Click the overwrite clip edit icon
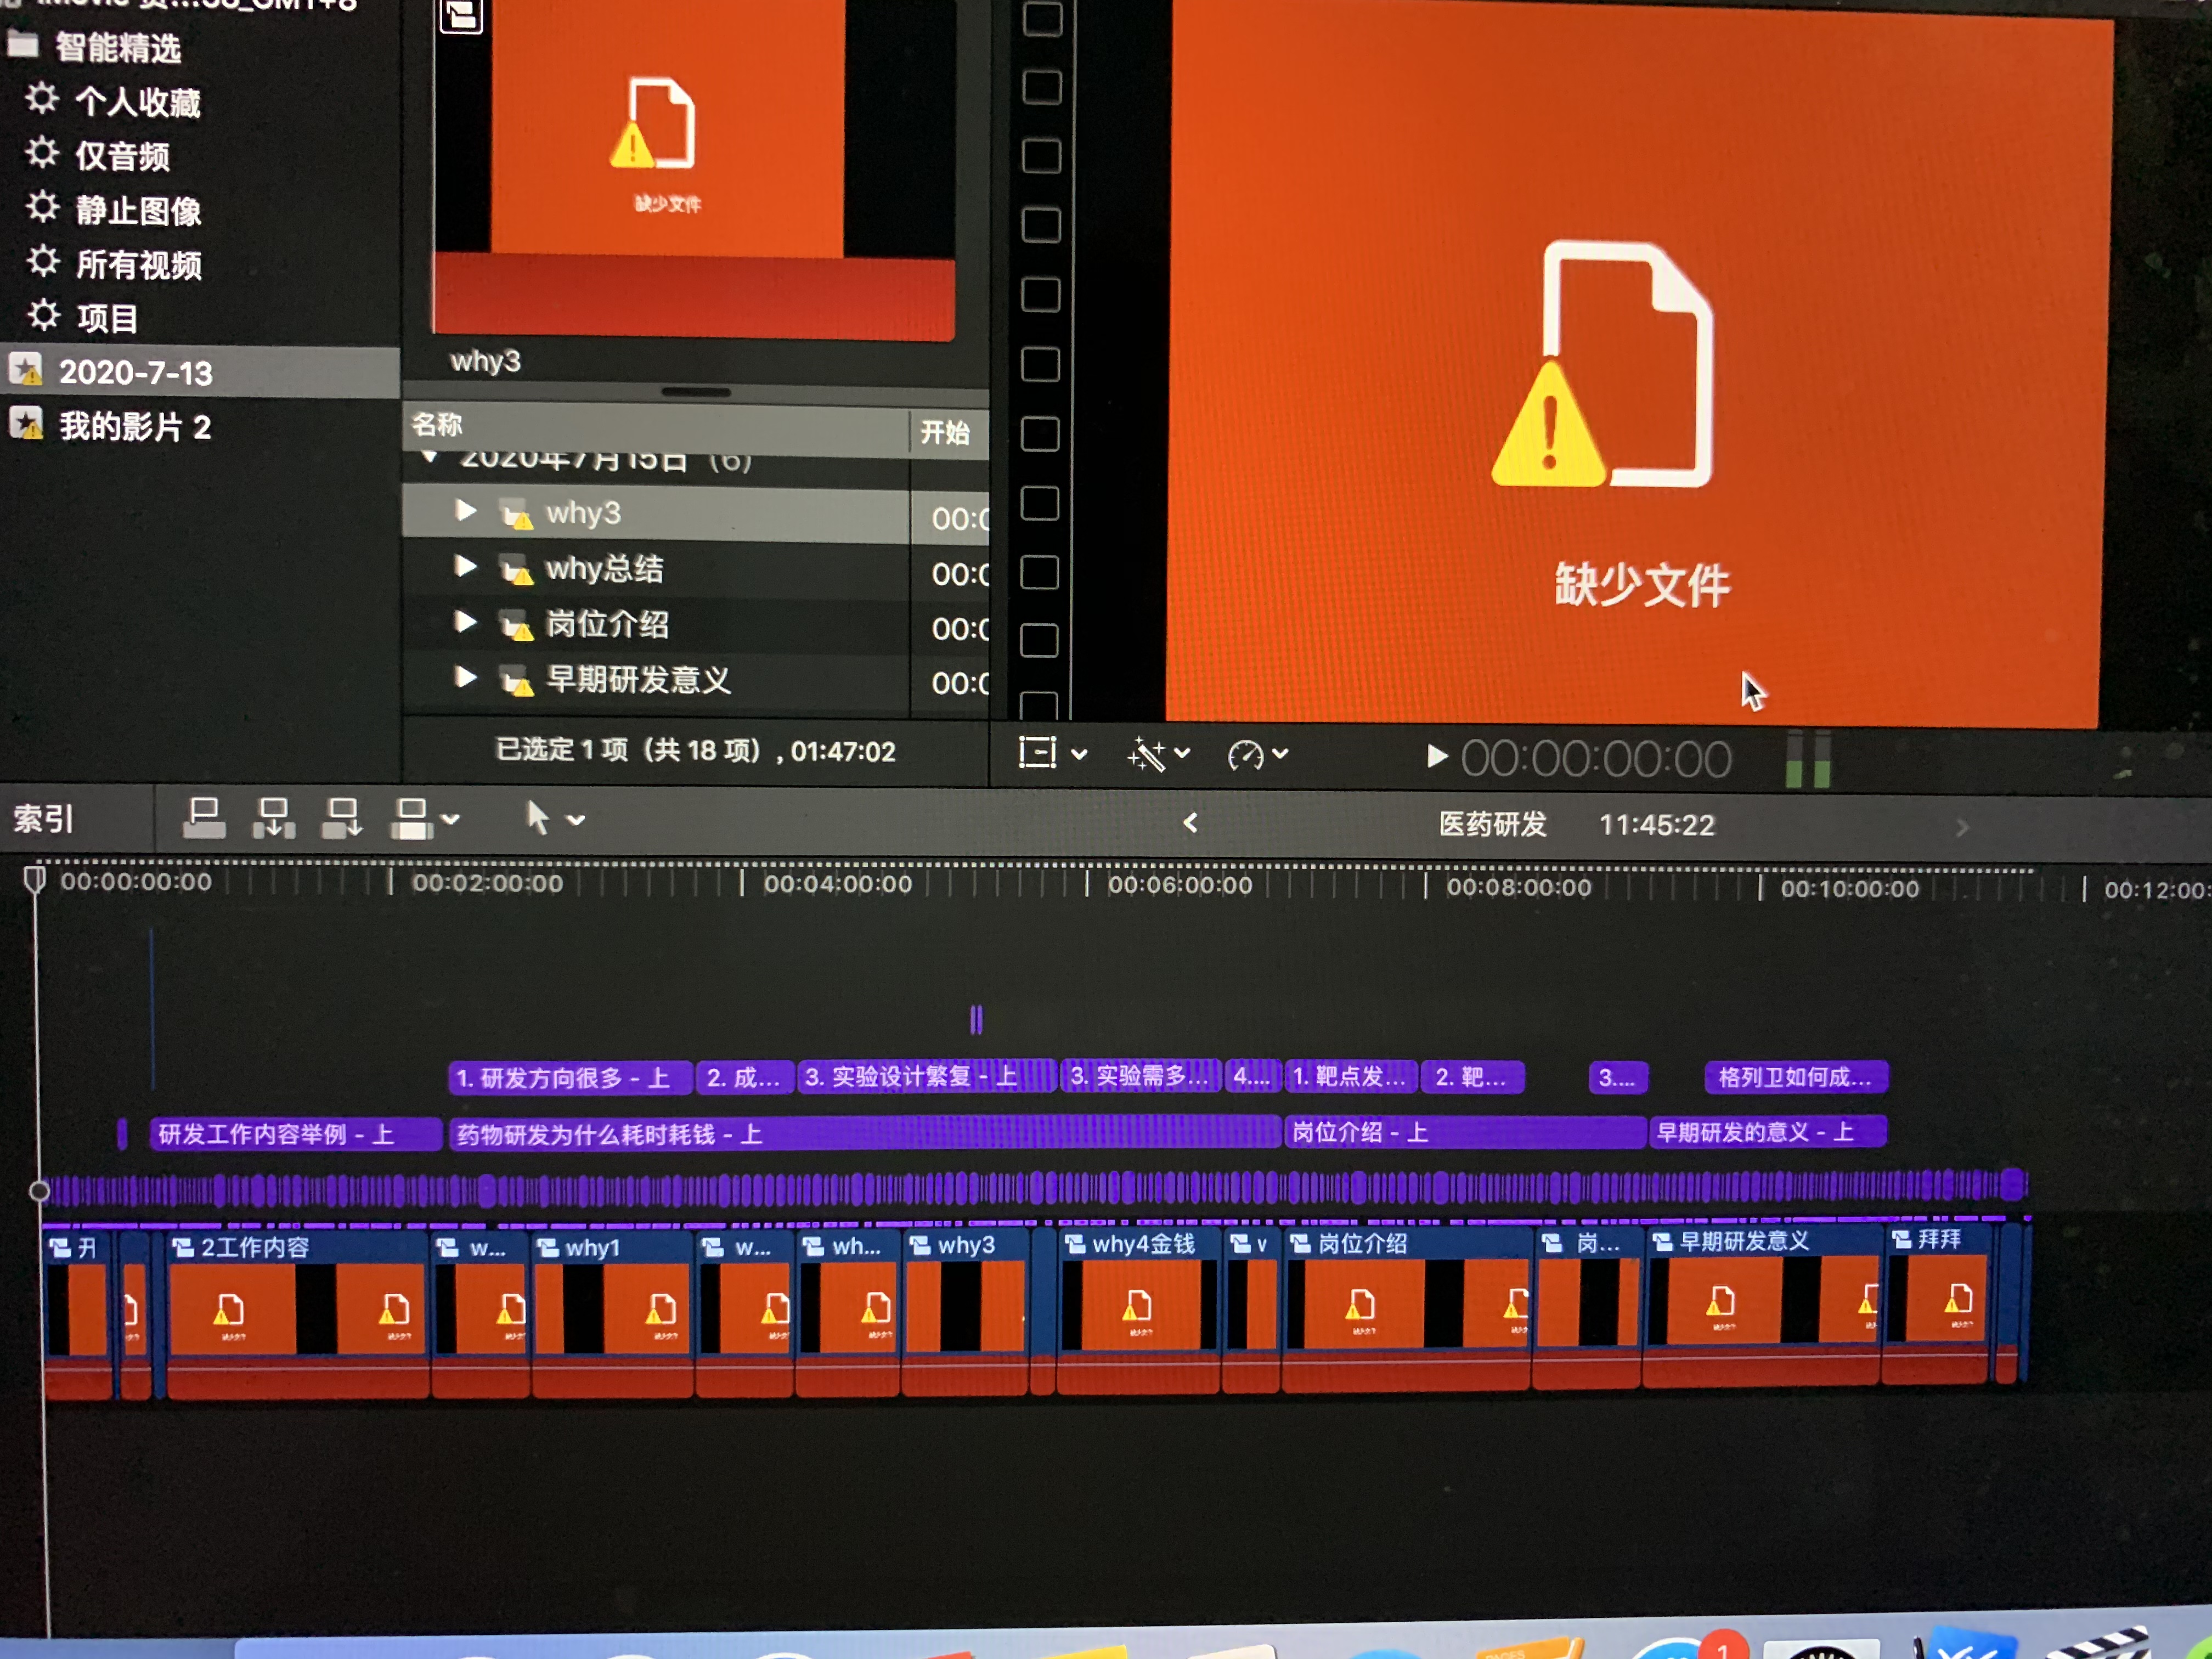2212x1659 pixels. point(411,819)
